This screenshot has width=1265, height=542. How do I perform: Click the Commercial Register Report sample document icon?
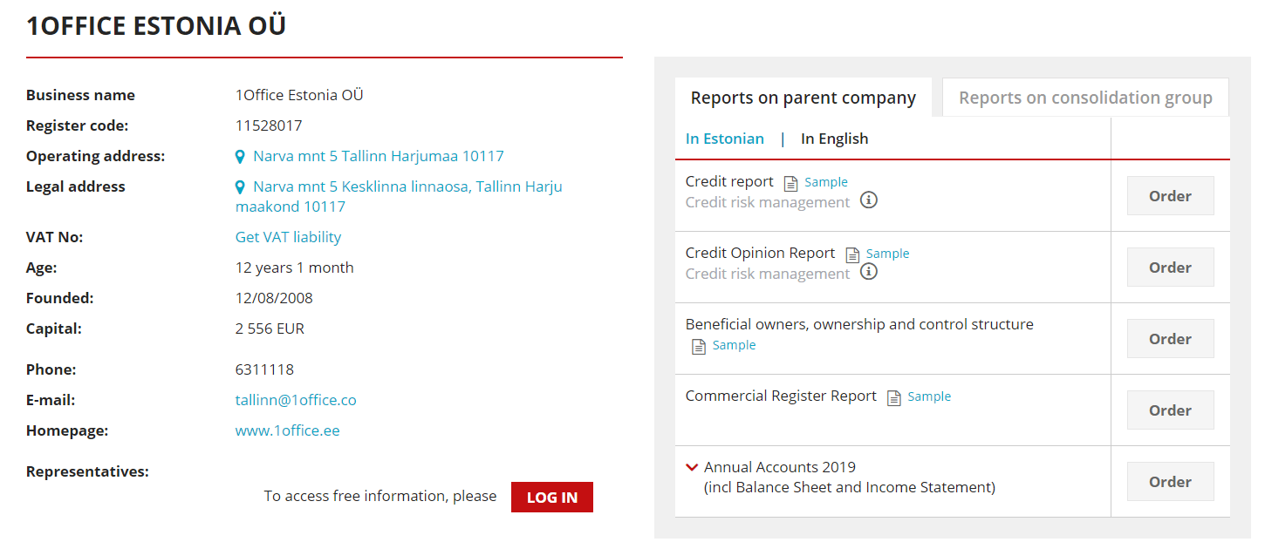coord(893,397)
